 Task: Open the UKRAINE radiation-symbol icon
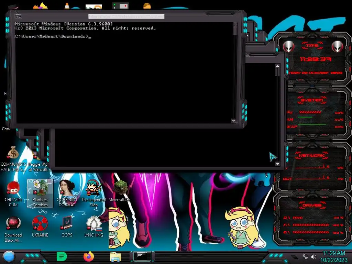[x=40, y=226]
